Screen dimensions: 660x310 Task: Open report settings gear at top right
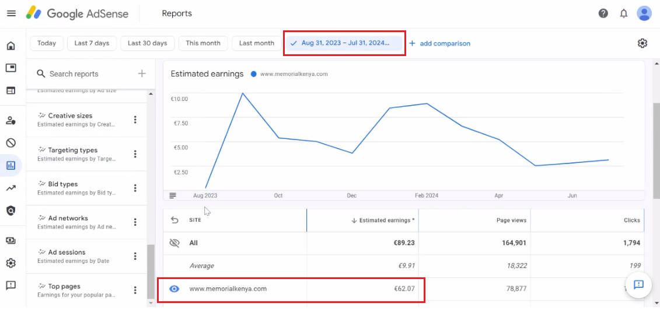(x=642, y=43)
